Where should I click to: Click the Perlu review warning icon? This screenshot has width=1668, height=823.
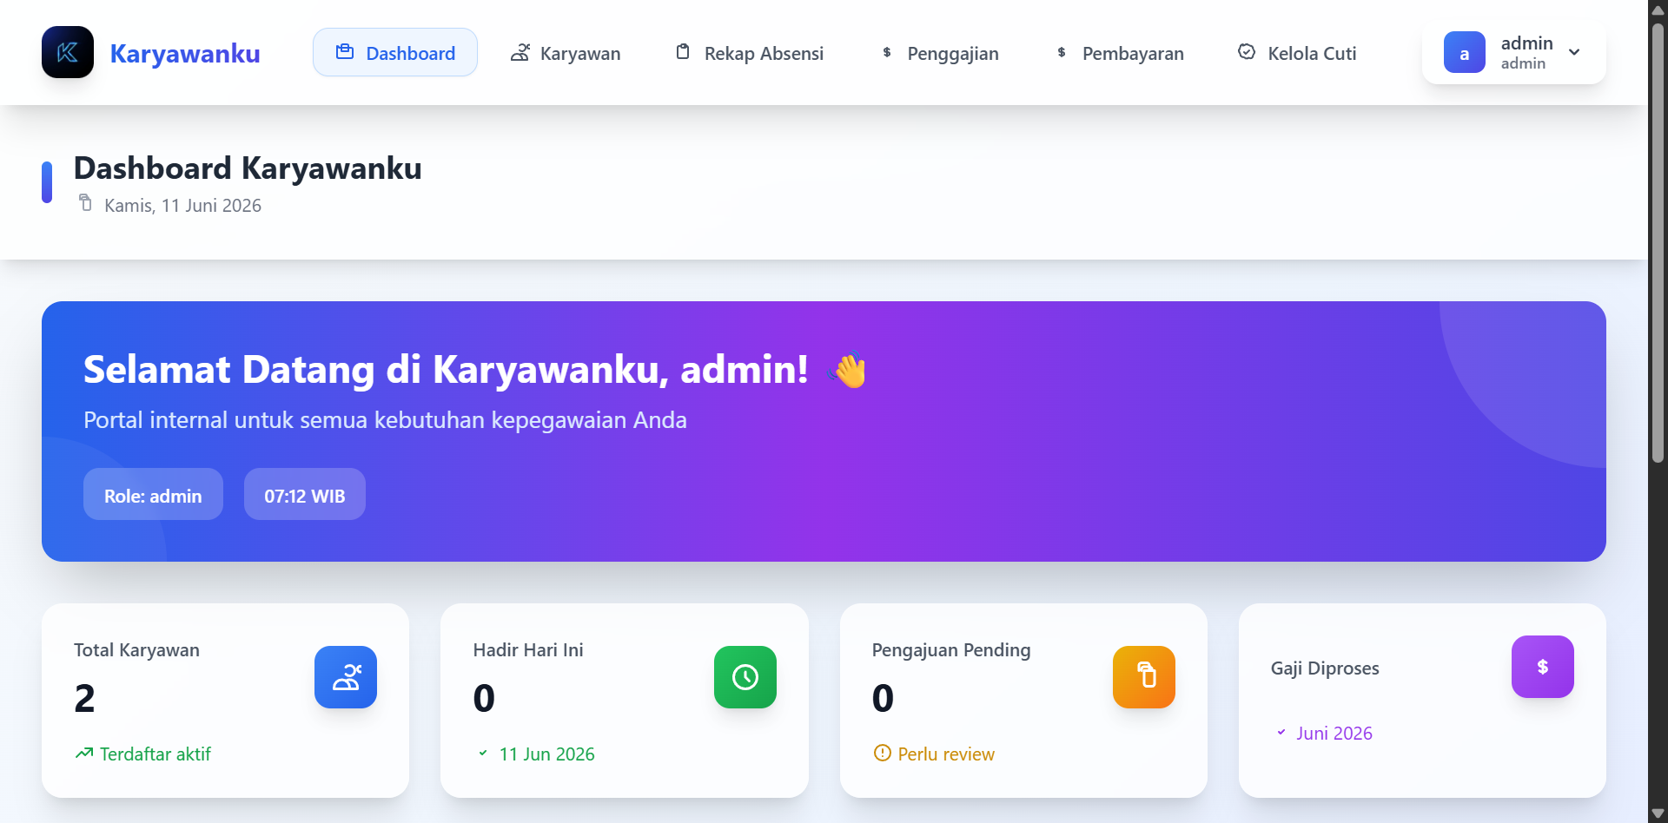[x=882, y=754]
